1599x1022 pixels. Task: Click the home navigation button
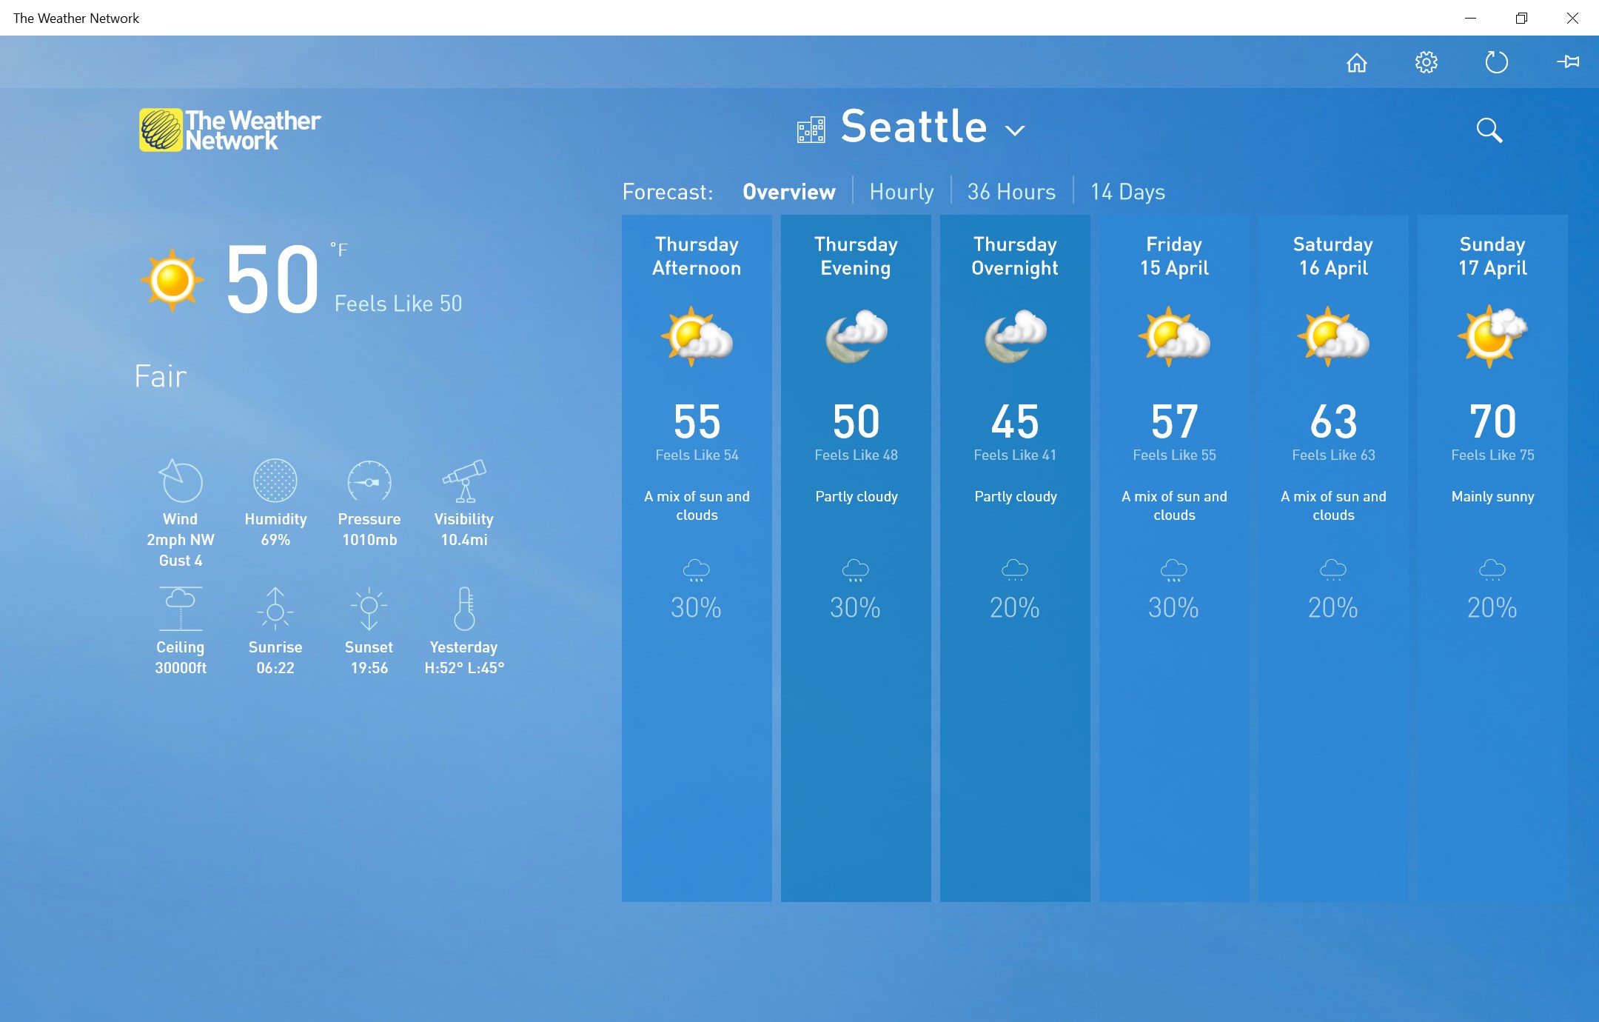1355,61
